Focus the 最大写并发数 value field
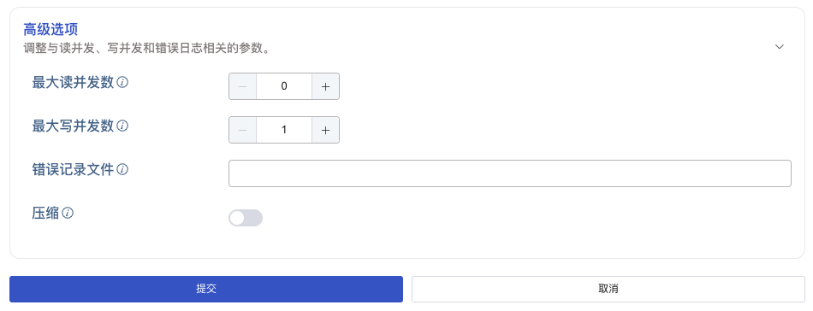The width and height of the screenshot is (813, 311). coord(284,130)
